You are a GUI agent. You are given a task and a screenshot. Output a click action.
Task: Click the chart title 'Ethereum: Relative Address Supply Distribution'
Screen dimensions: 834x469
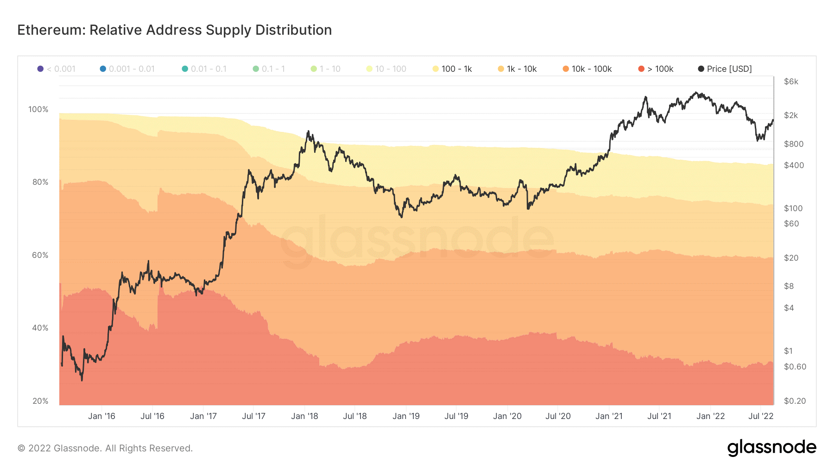pyautogui.click(x=175, y=30)
